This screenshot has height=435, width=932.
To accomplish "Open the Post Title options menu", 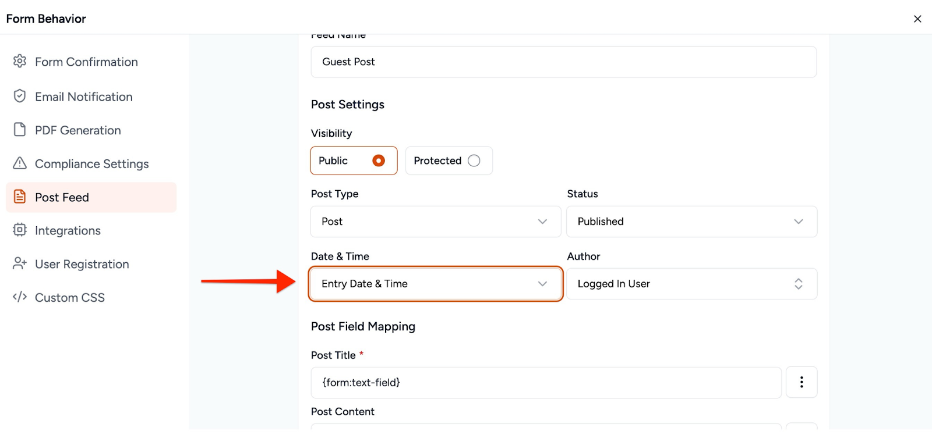I will 801,382.
